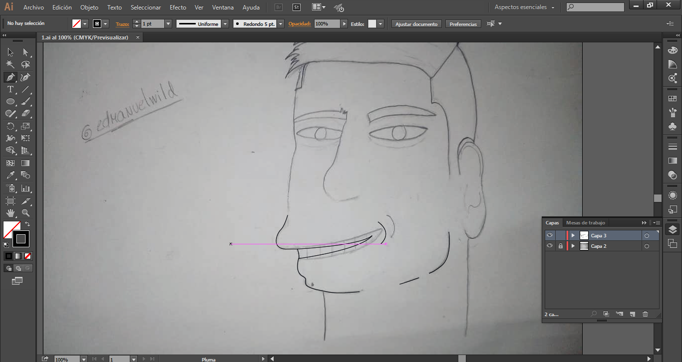
Task: Create a new layer in Capas panel
Action: 632,314
